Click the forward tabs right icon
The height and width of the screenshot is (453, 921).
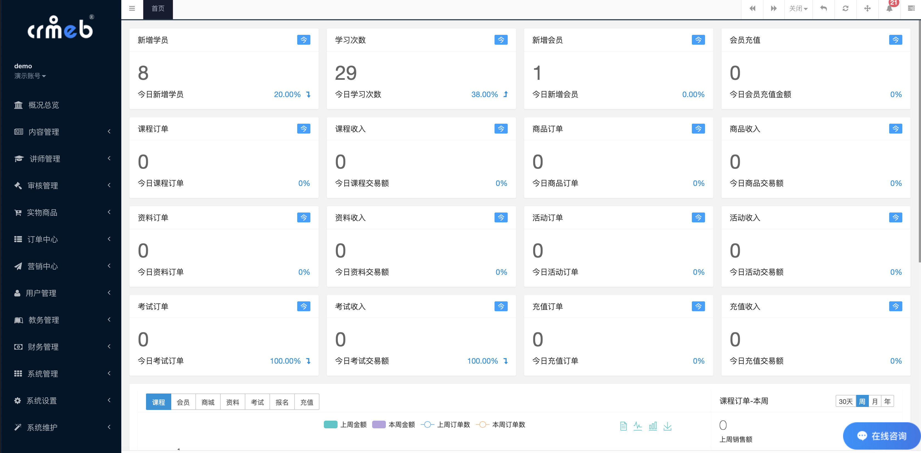pos(774,9)
